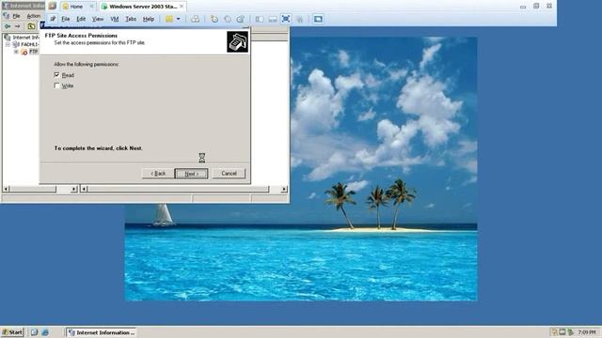Click Next to complete the wizard

(191, 174)
